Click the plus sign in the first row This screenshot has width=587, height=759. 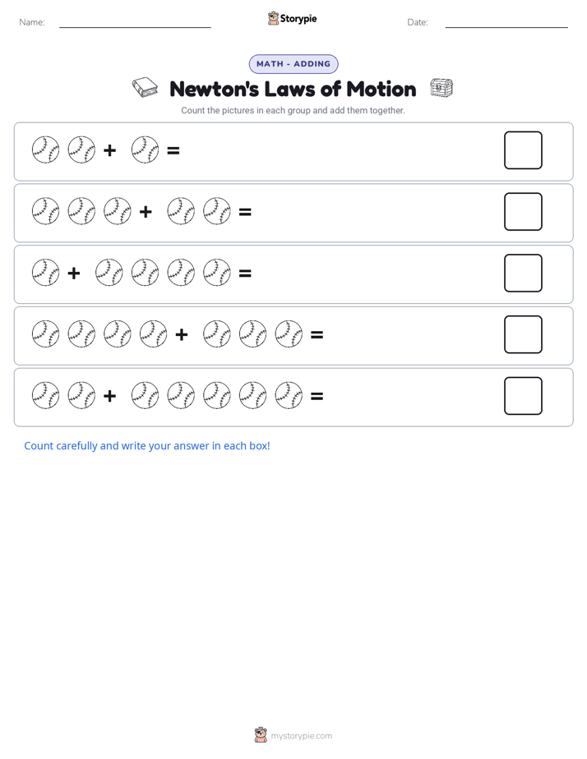pyautogui.click(x=110, y=150)
